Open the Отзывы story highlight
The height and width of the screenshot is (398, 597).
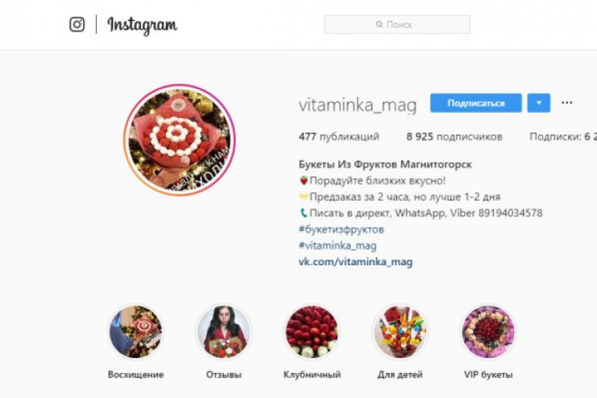pos(224,332)
